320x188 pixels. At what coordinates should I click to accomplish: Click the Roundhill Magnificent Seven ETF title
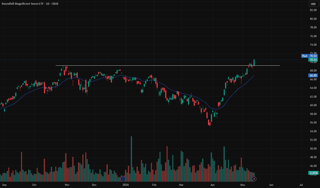tap(22, 4)
